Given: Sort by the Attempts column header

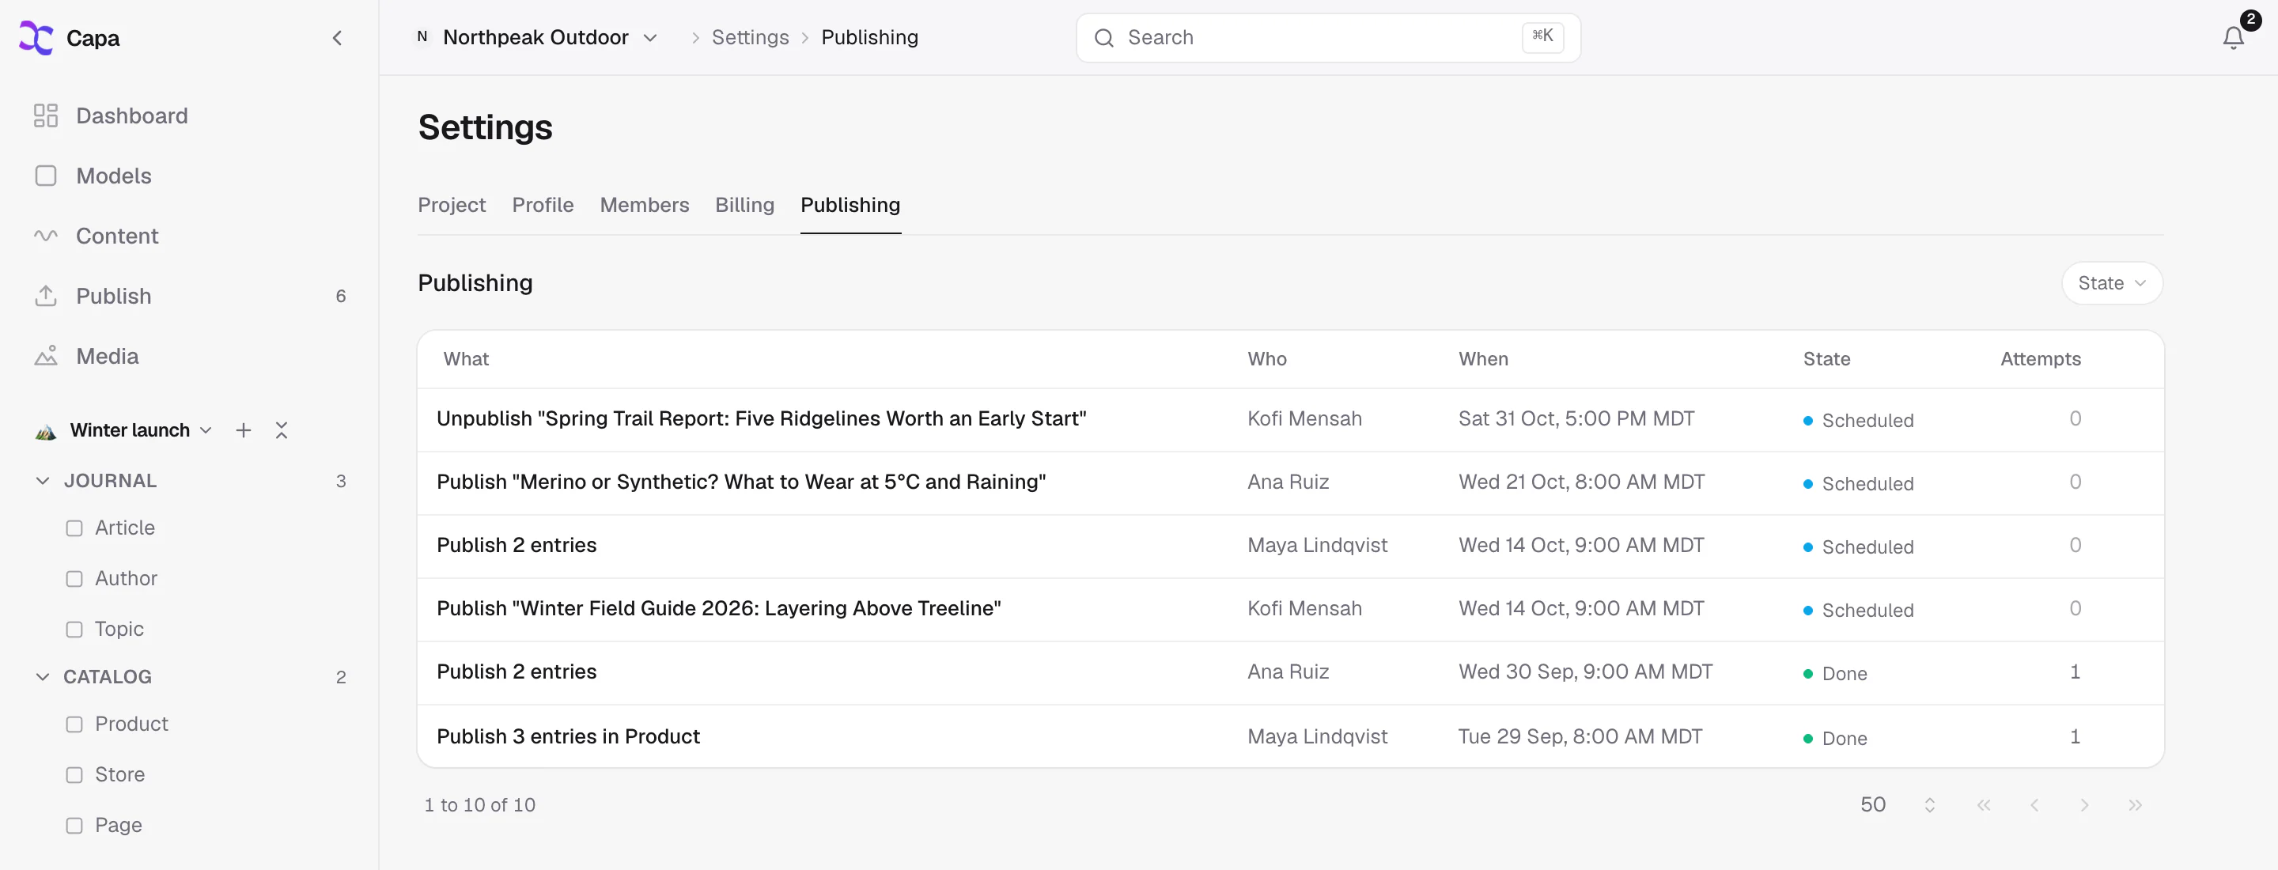Looking at the screenshot, I should 2040,359.
